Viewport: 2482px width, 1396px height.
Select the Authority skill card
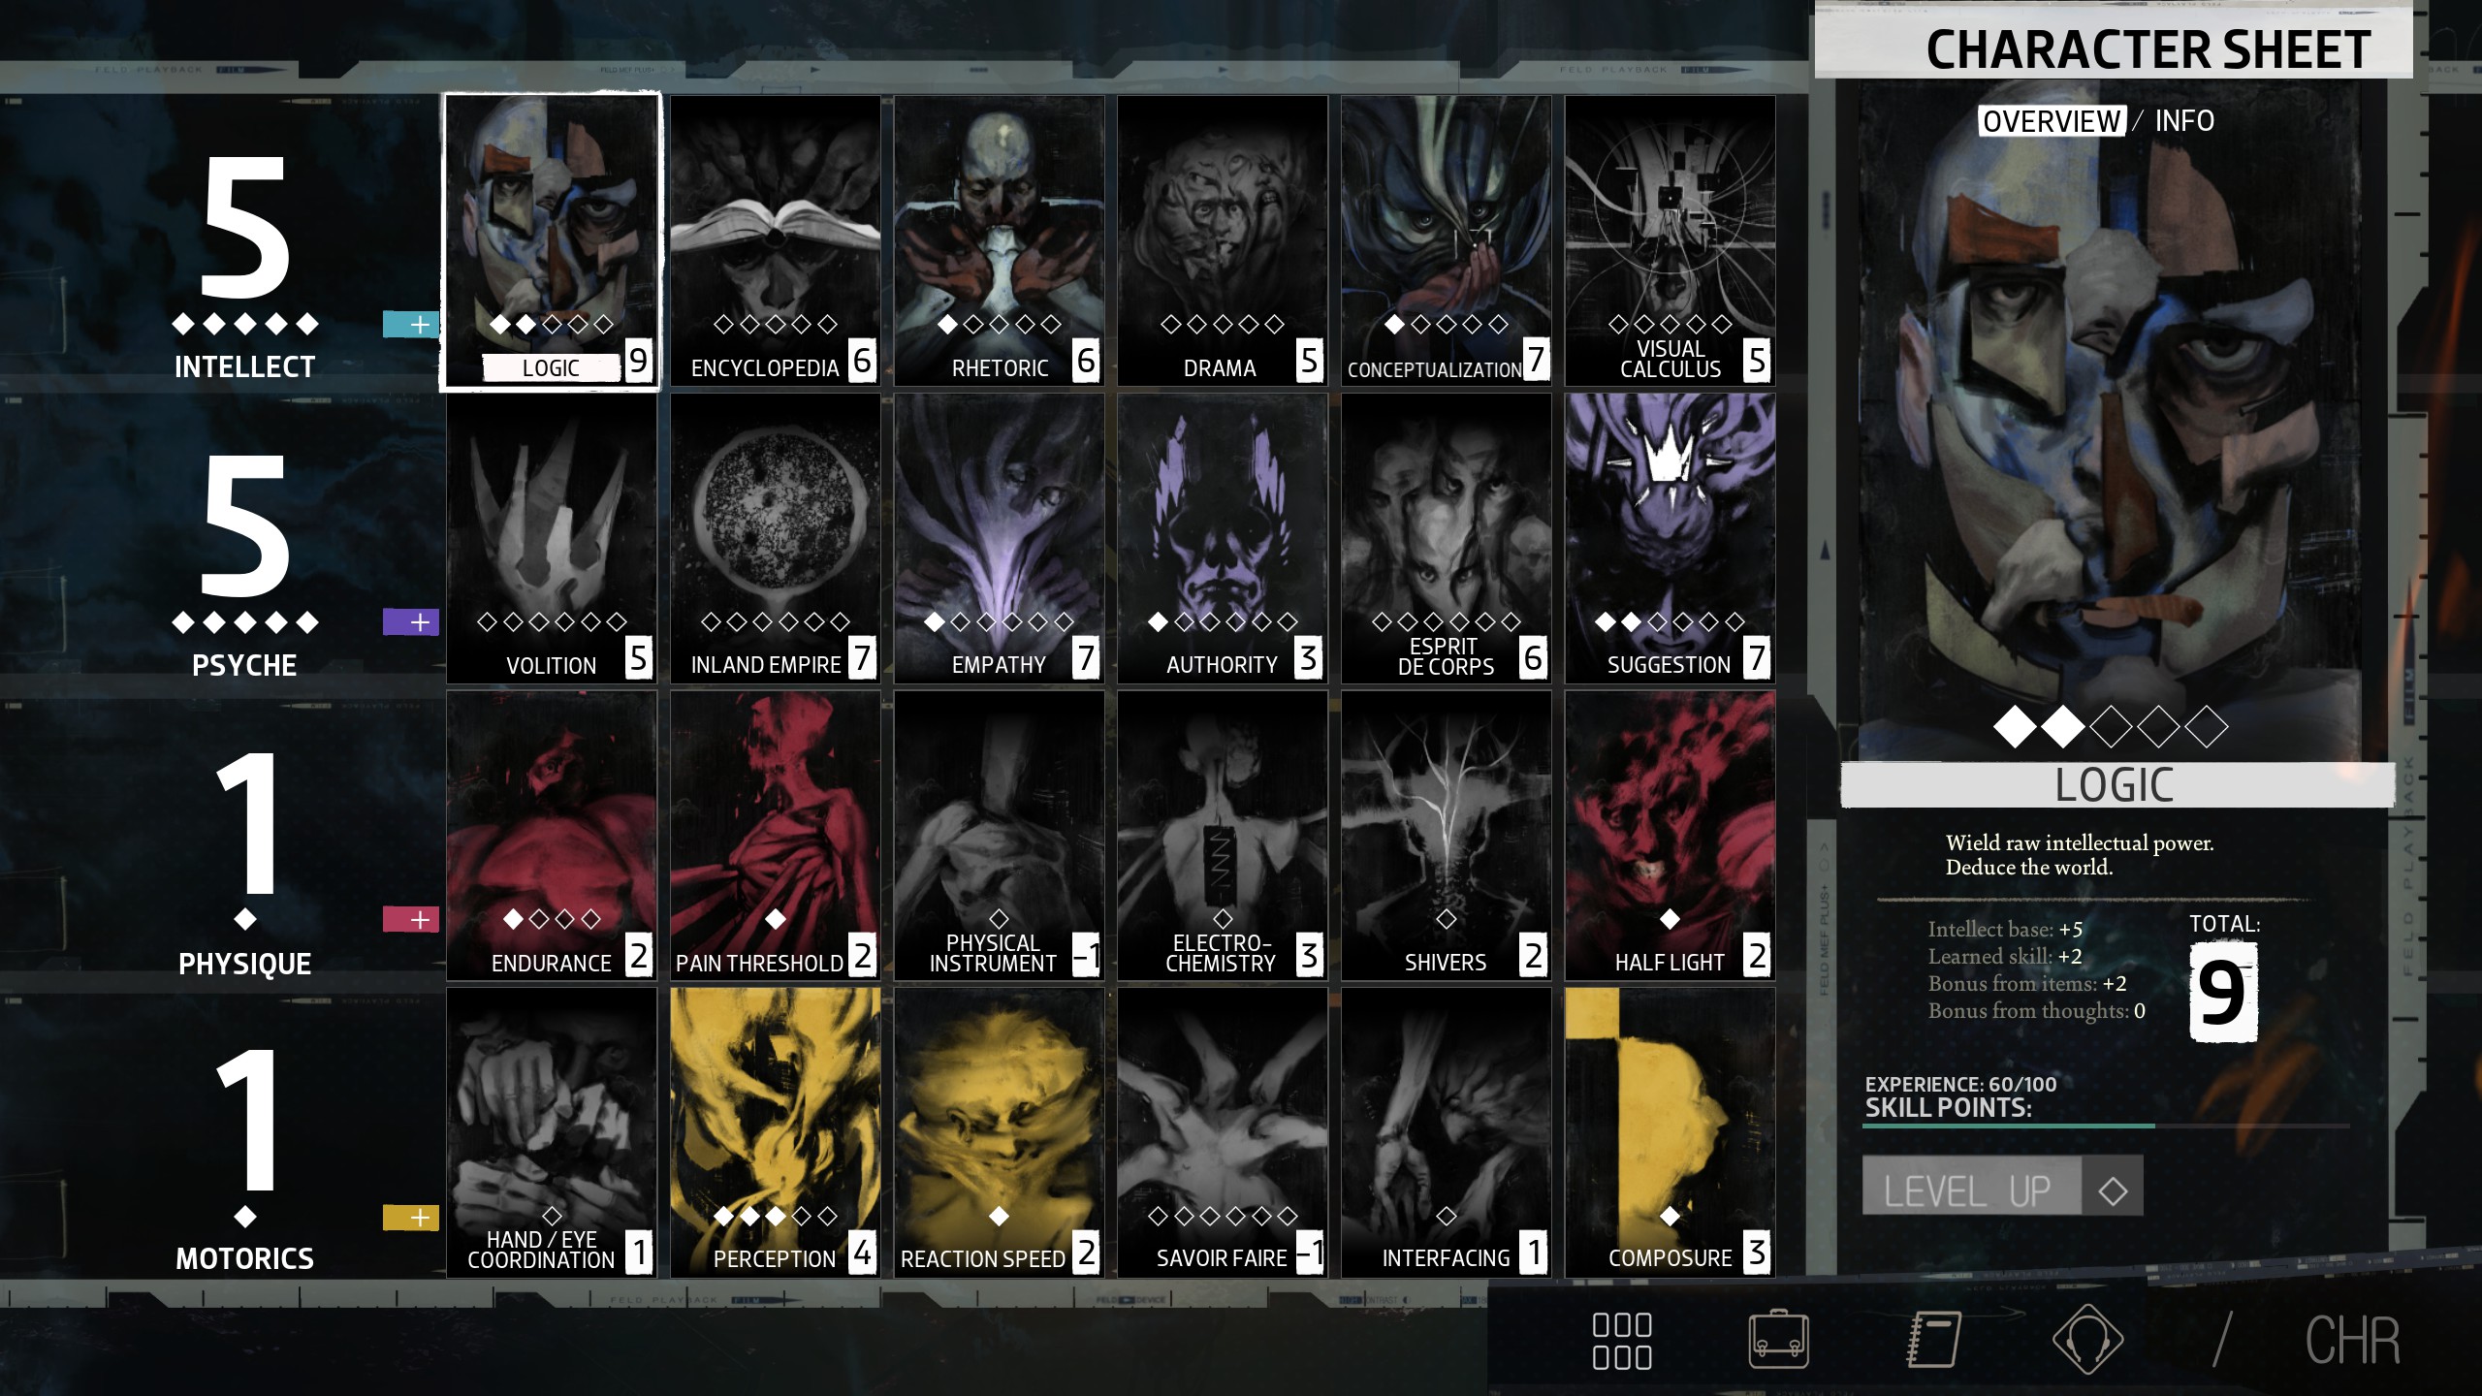tap(1223, 539)
